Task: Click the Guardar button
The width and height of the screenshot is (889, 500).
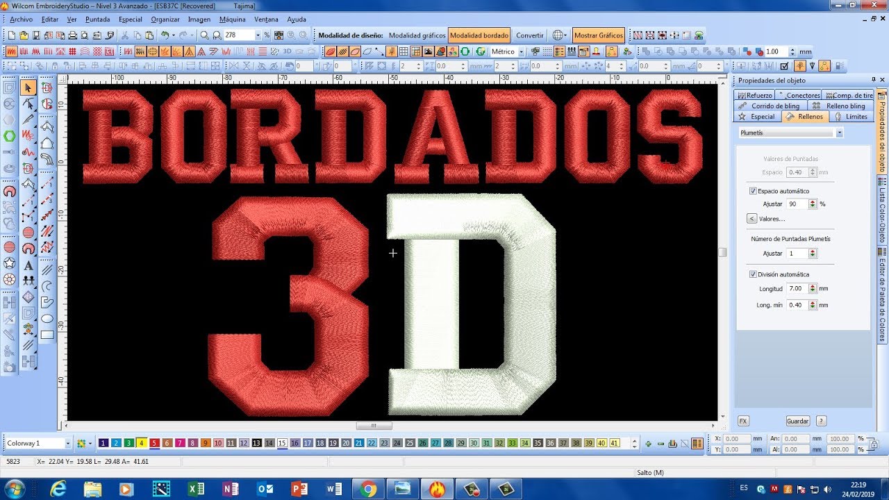Action: [797, 421]
